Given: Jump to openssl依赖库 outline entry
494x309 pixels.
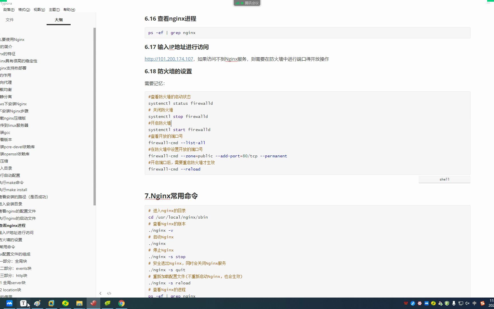Looking at the screenshot, I should point(15,154).
